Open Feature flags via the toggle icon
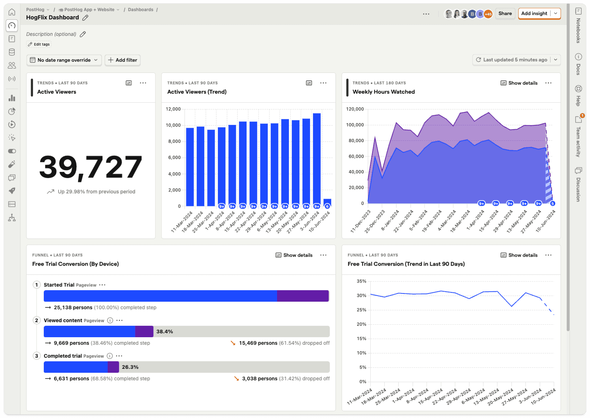 click(x=12, y=151)
